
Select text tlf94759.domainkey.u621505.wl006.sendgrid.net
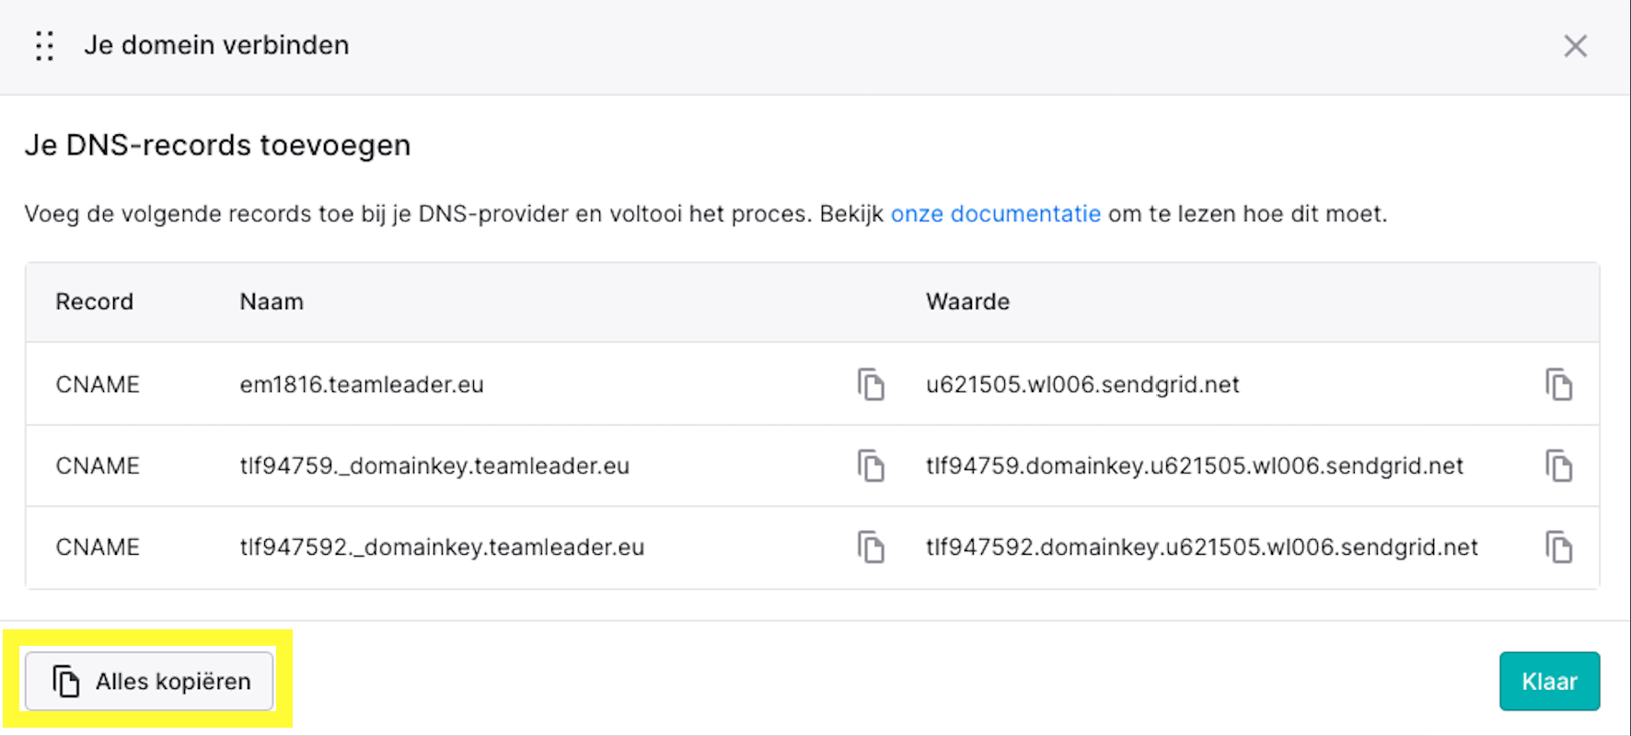tap(1195, 466)
